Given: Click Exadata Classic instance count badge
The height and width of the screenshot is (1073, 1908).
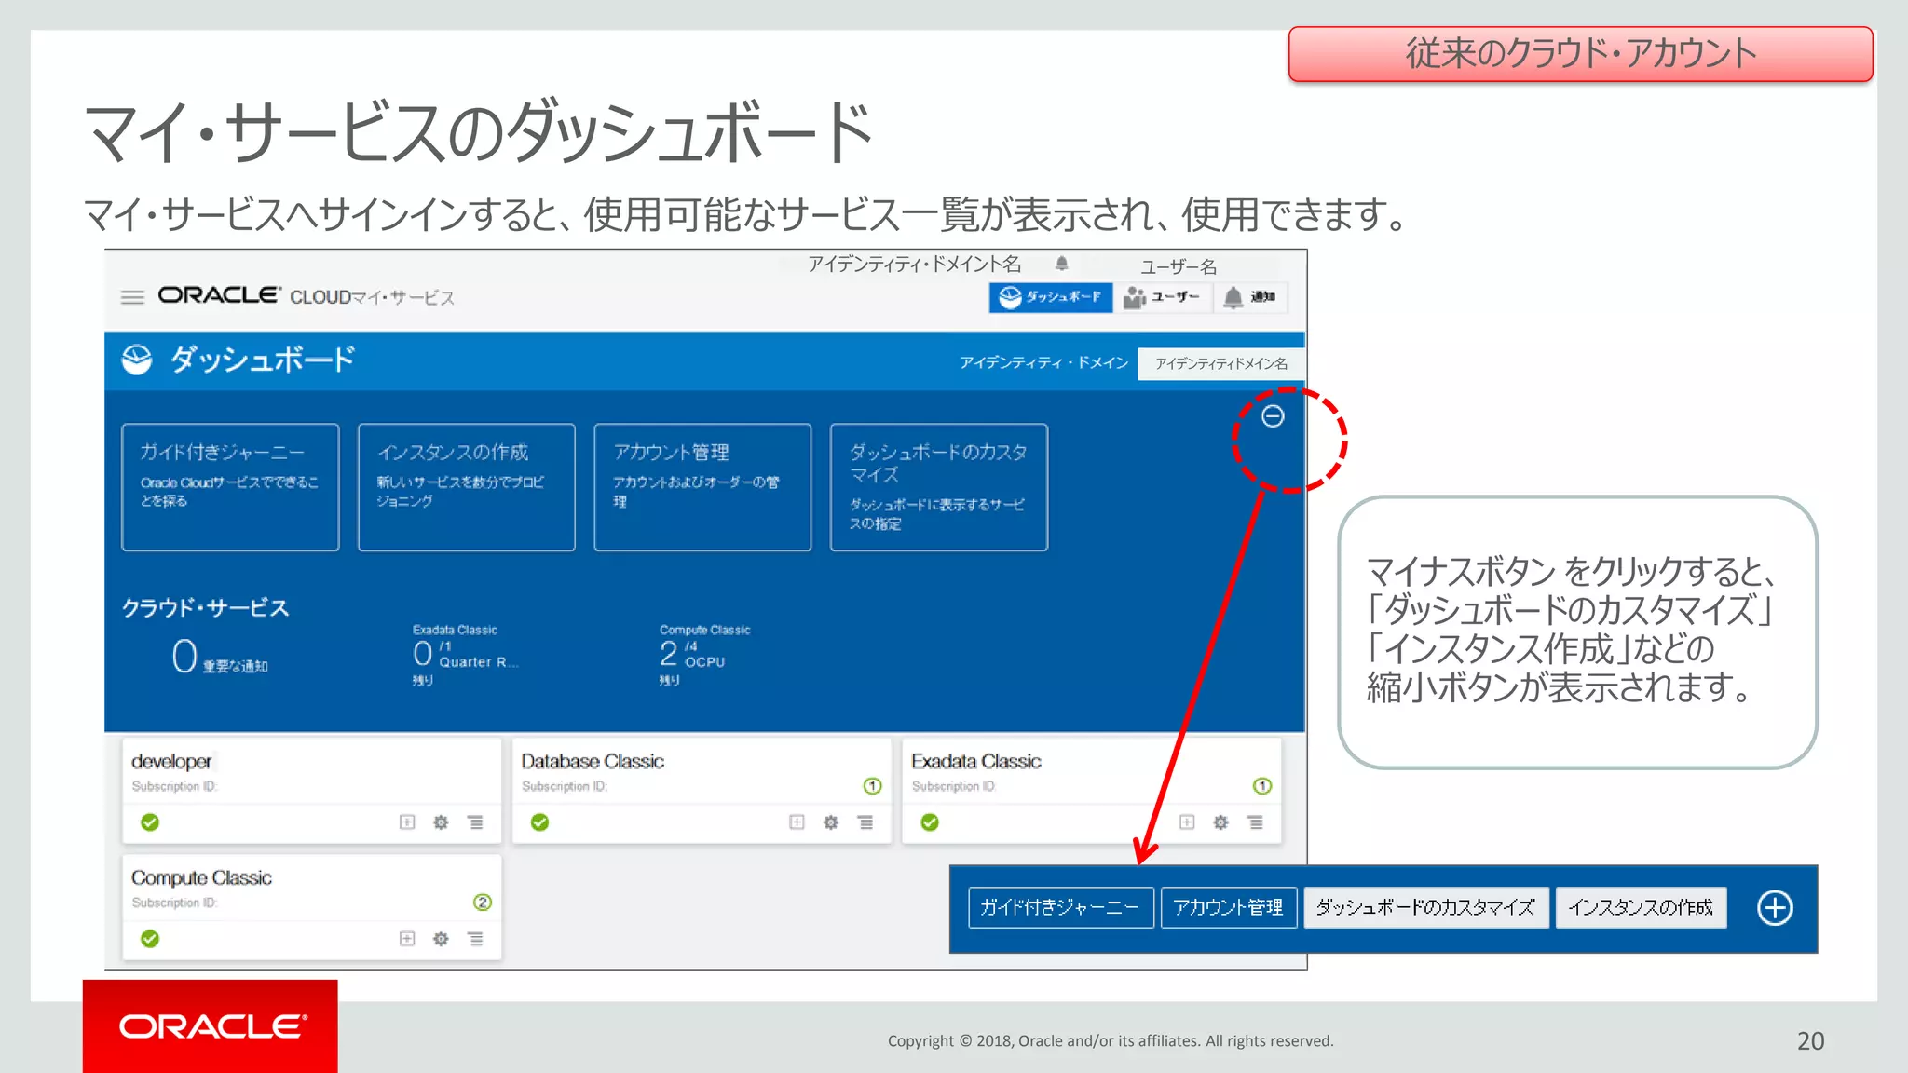Looking at the screenshot, I should tap(1262, 786).
